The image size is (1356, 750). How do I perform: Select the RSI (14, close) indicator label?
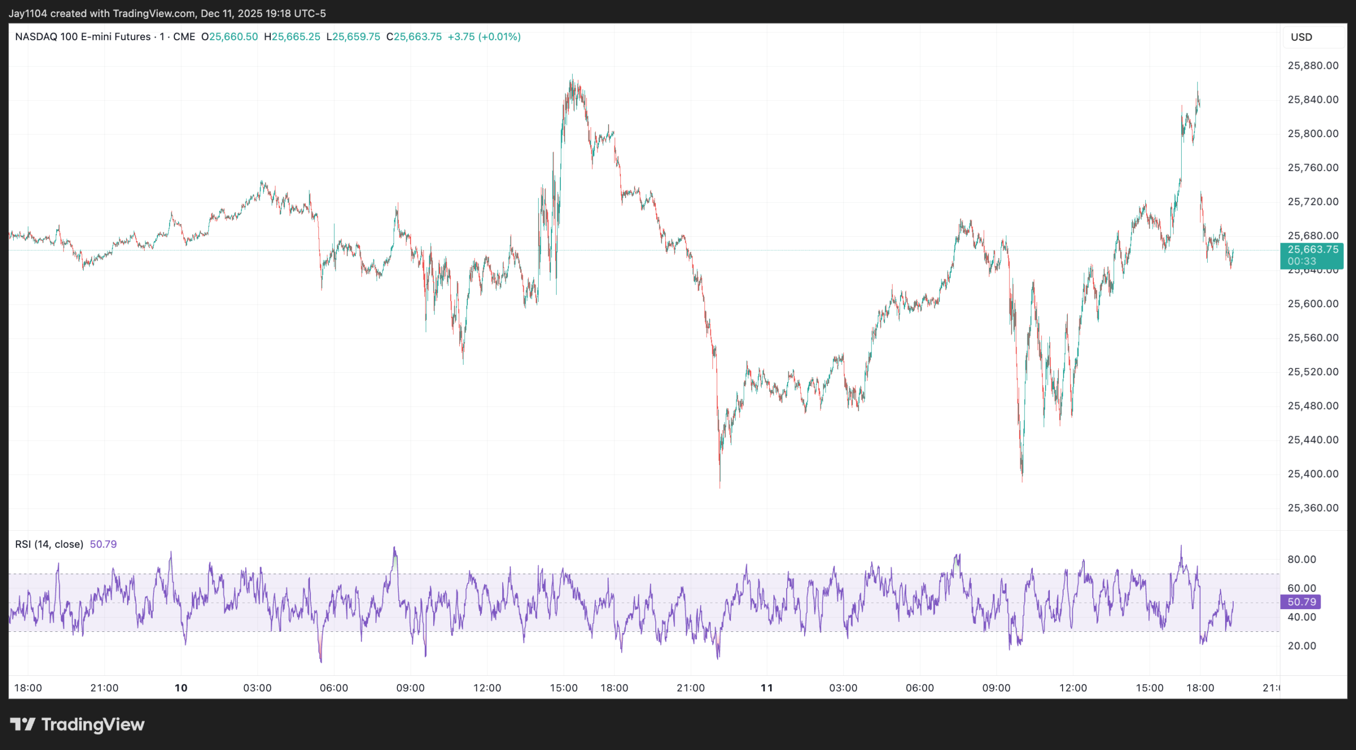(49, 544)
